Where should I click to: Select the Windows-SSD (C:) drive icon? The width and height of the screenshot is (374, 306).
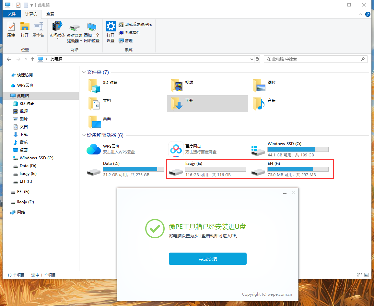click(x=258, y=151)
